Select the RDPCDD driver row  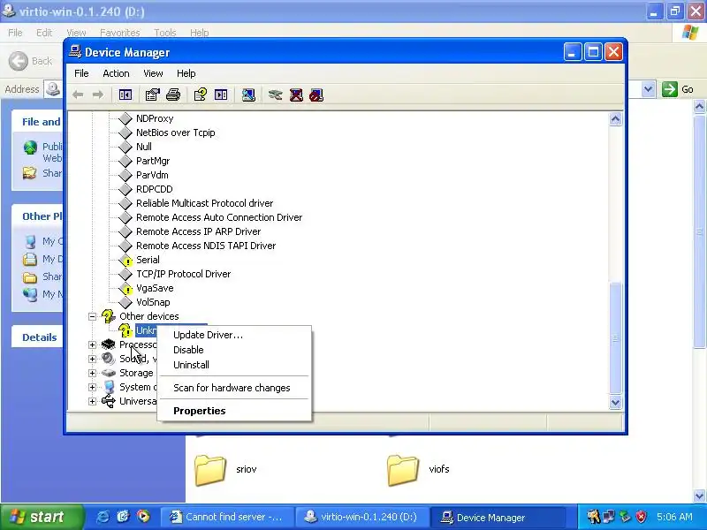[154, 189]
